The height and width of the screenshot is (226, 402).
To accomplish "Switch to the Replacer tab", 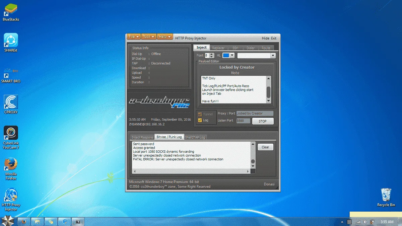I will point(218,48).
